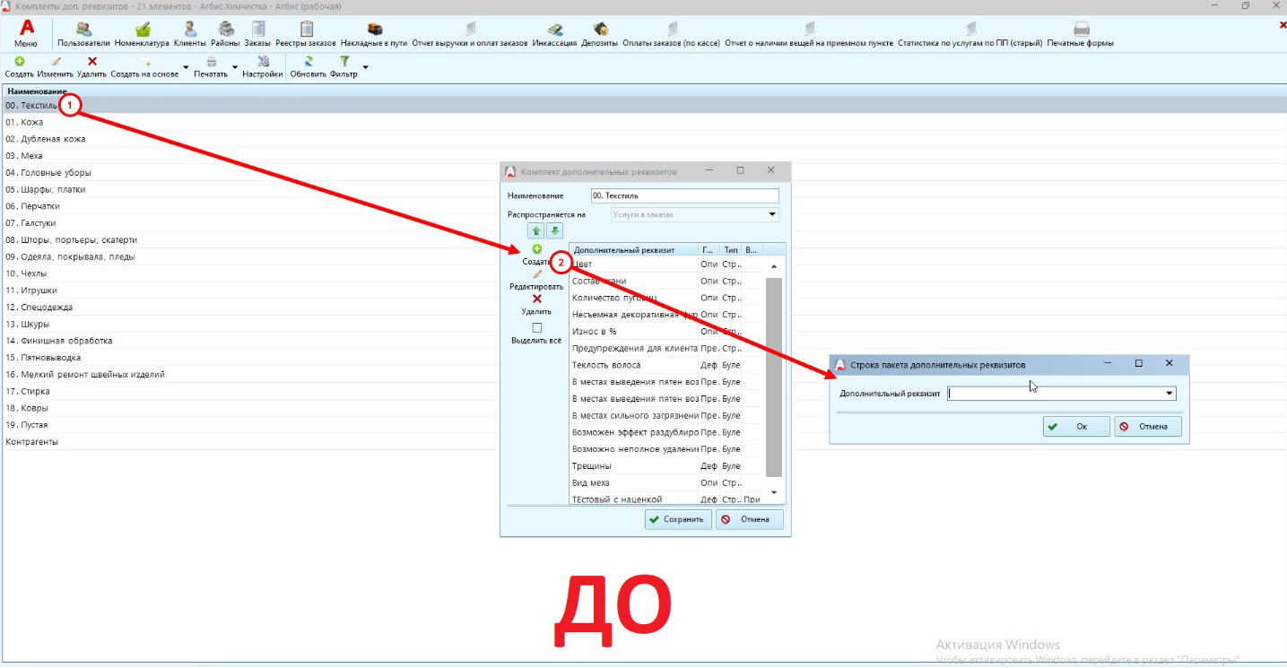Viewport: 1287px width, 668px height.
Task: Open Печатные формы printer icon
Action: click(x=1081, y=34)
